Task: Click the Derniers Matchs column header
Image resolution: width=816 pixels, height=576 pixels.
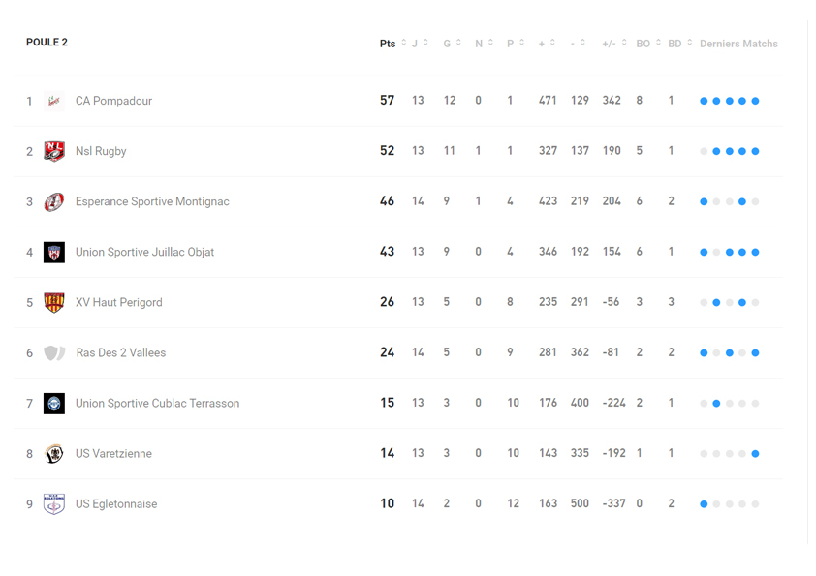Action: click(x=738, y=44)
